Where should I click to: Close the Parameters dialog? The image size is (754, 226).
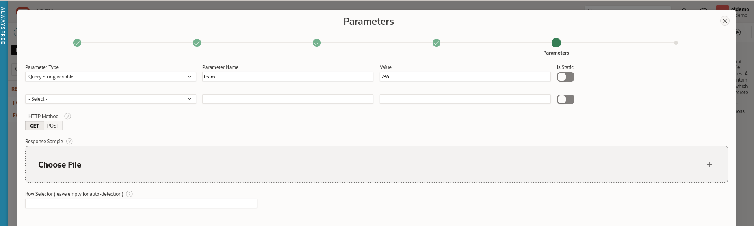[725, 20]
